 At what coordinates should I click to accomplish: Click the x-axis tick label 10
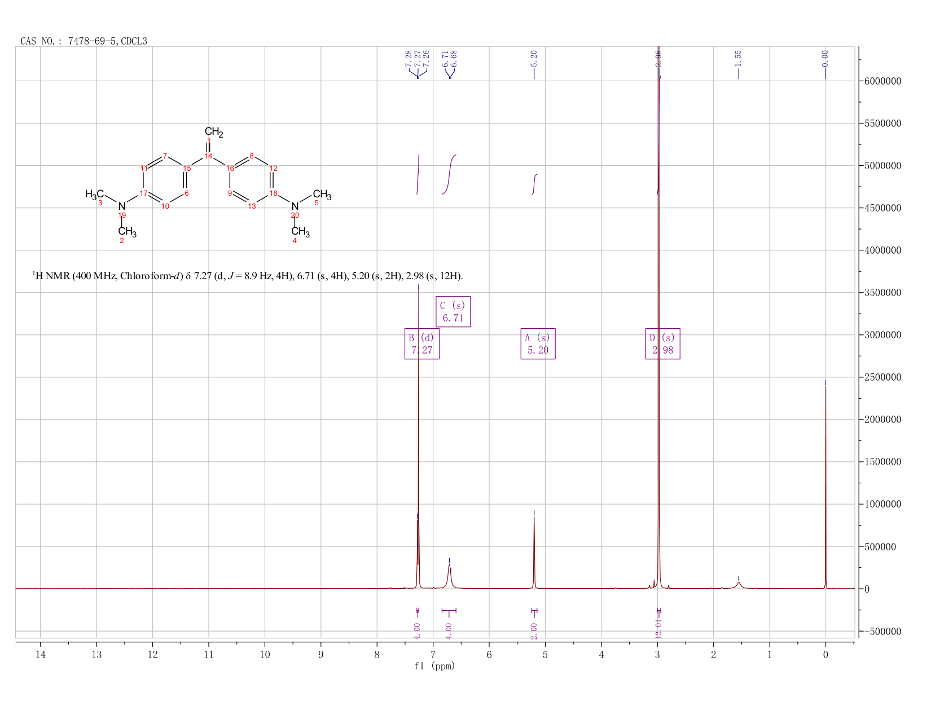pyautogui.click(x=265, y=654)
